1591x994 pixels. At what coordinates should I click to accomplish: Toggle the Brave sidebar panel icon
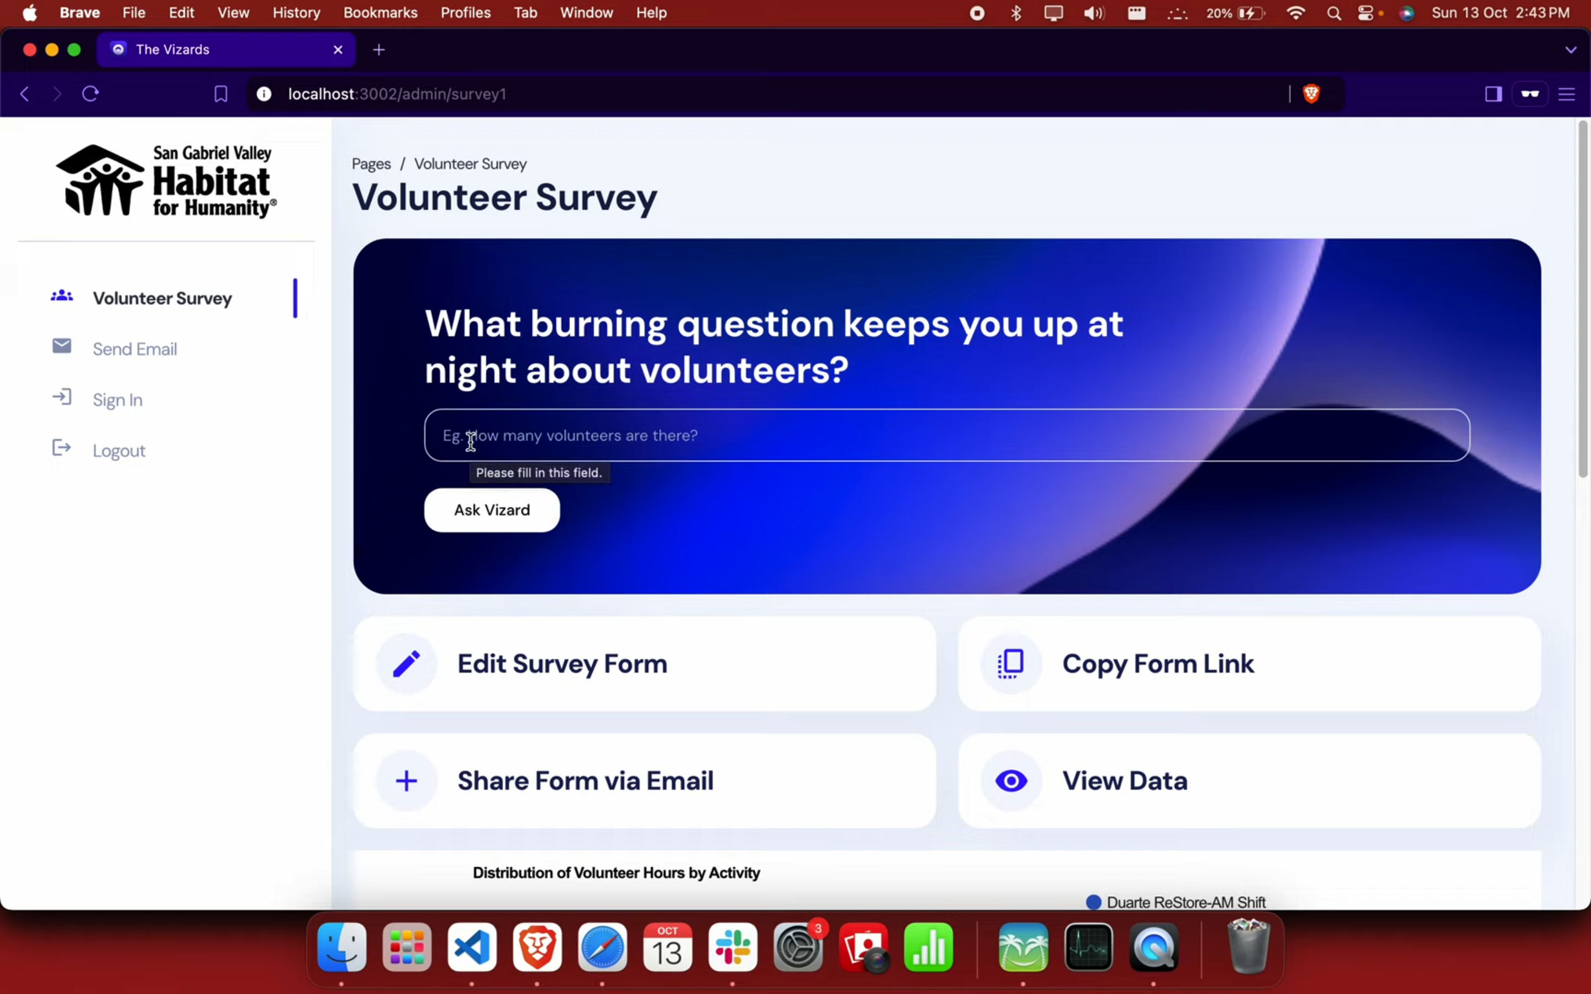pos(1493,94)
